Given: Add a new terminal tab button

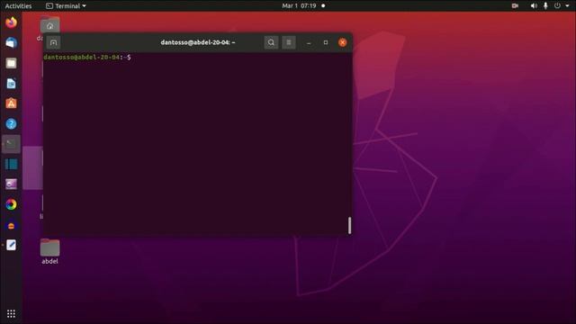Looking at the screenshot, I should click(x=53, y=42).
